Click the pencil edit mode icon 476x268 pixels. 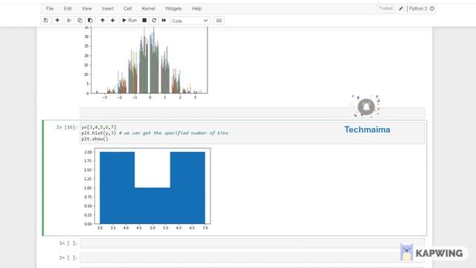tap(401, 8)
